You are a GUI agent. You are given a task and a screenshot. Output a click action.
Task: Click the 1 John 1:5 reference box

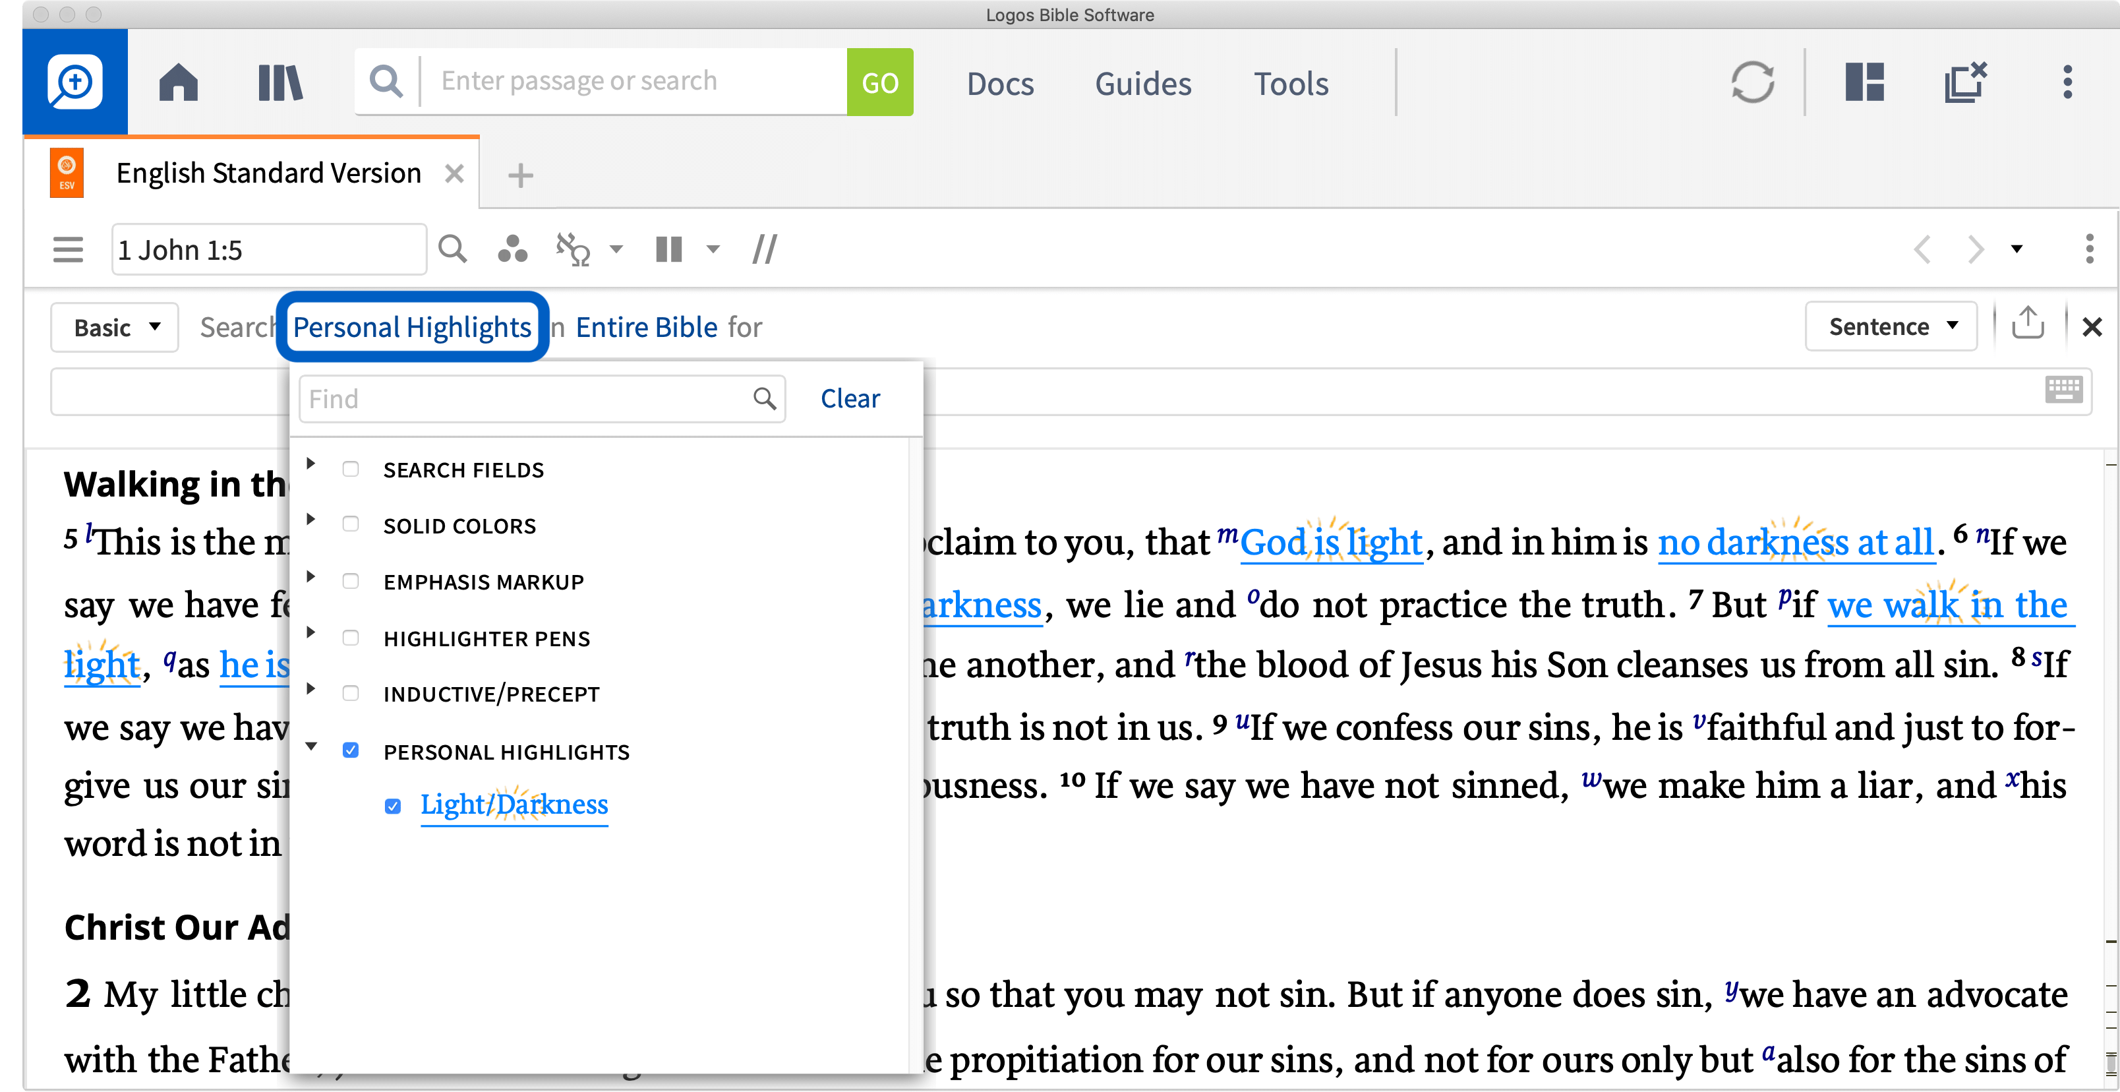point(269,249)
